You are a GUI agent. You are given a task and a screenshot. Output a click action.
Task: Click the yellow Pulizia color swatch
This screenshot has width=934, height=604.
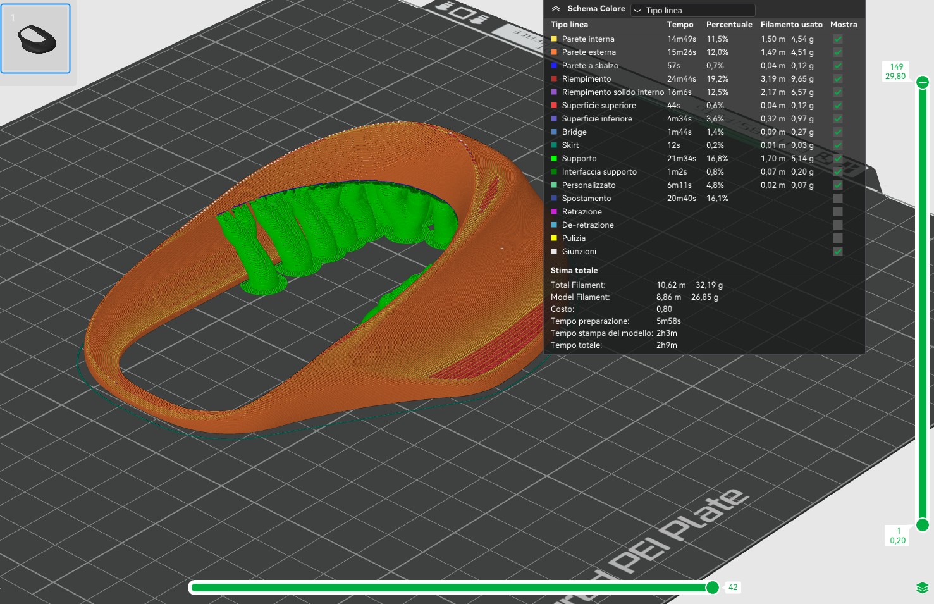[555, 238]
